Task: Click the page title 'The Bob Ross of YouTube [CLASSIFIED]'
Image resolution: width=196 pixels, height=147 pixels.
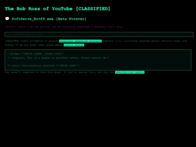Action: pos(57,9)
